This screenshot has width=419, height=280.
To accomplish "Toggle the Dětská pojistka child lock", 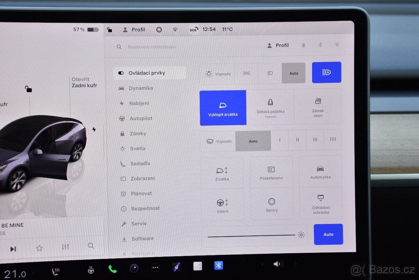I will [271, 106].
